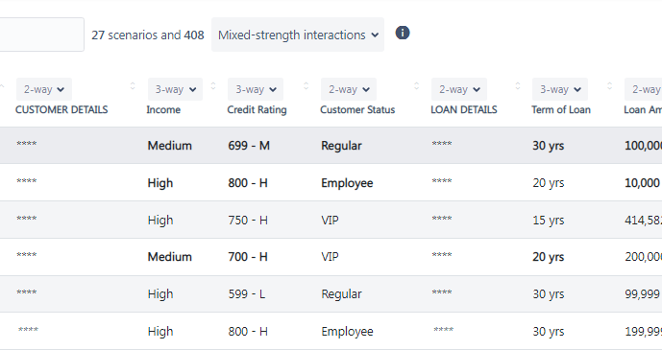Click sort arrows next to Income column
The image size is (662, 350).
[213, 86]
